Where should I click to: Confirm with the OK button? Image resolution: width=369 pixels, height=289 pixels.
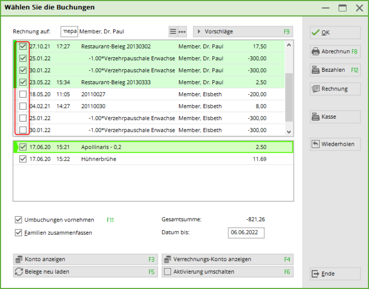click(335, 33)
